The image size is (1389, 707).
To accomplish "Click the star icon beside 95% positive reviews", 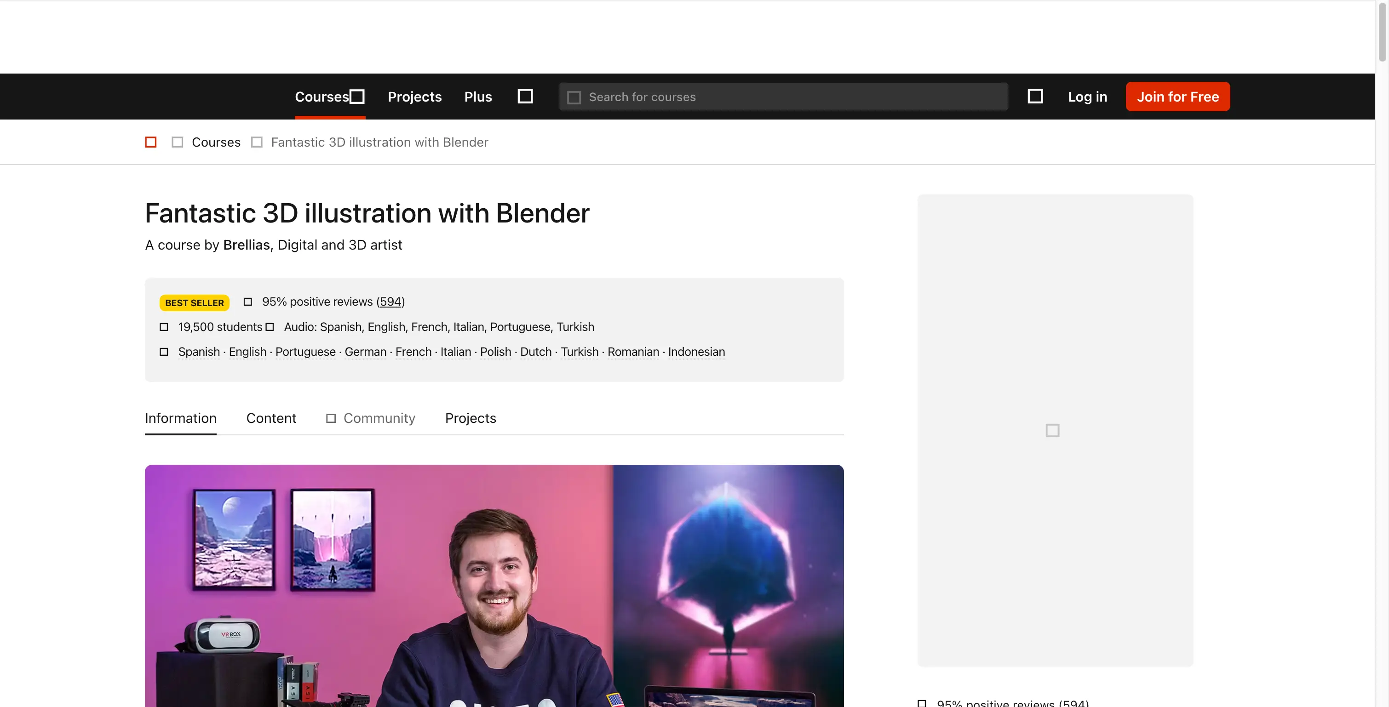I will [x=248, y=302].
